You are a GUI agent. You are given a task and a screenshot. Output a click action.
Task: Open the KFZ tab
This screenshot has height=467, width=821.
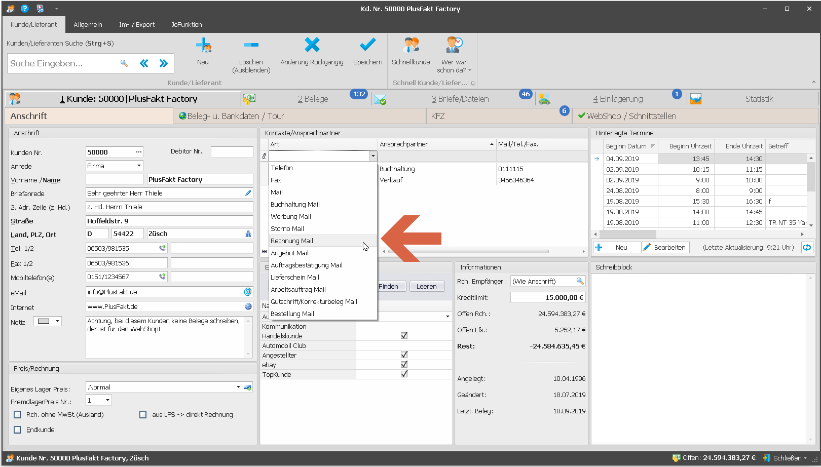(x=499, y=116)
